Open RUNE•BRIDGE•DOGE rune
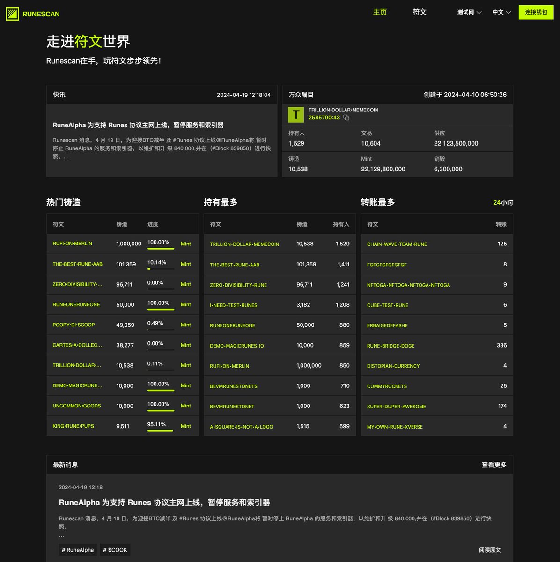The height and width of the screenshot is (562, 560). pyautogui.click(x=391, y=346)
